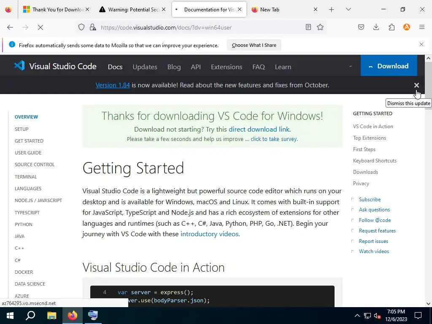432x324 pixels.
Task: Open the Firefox hamburger menu
Action: pyautogui.click(x=422, y=27)
